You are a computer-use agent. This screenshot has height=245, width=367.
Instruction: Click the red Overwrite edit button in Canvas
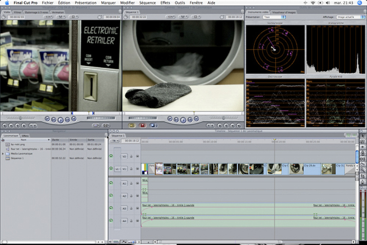point(142,126)
